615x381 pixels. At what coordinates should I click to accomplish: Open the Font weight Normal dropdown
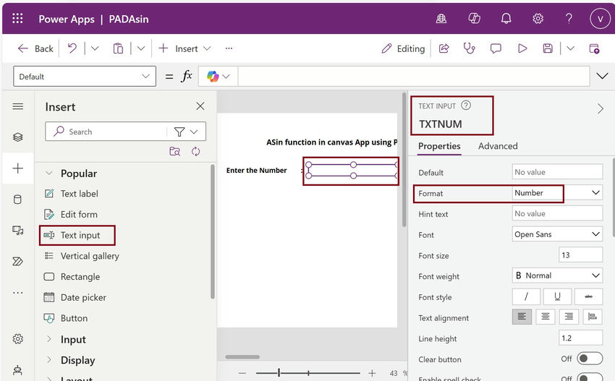(557, 275)
